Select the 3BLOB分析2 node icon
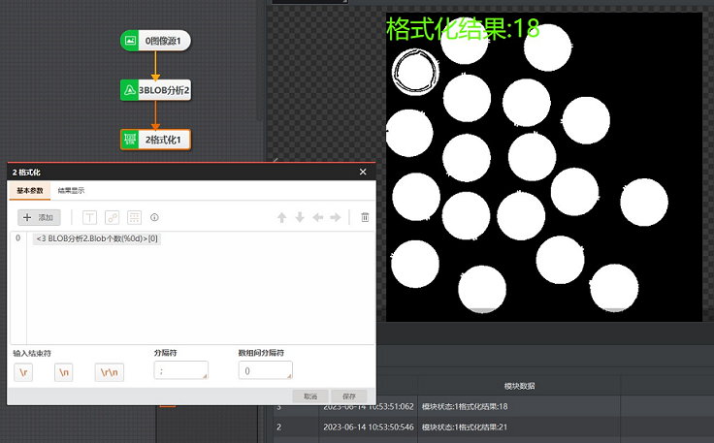The image size is (714, 443). 130,90
